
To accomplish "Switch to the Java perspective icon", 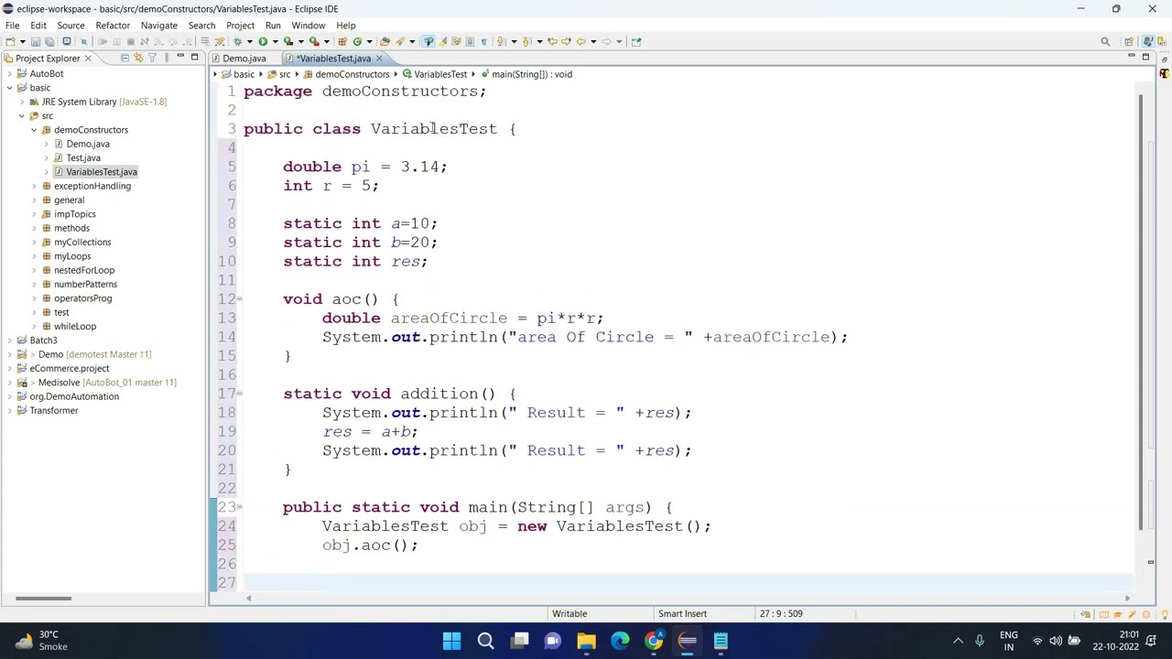I will click(x=1147, y=41).
